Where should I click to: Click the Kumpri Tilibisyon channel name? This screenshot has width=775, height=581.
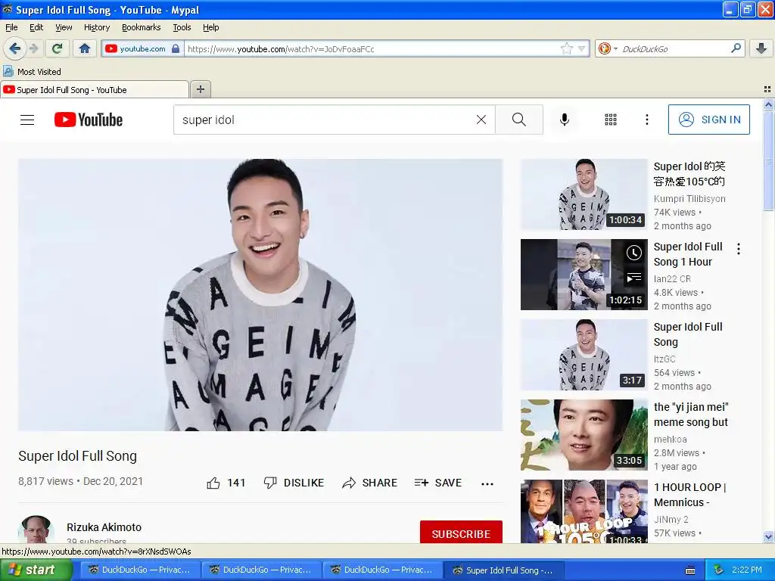click(x=689, y=199)
